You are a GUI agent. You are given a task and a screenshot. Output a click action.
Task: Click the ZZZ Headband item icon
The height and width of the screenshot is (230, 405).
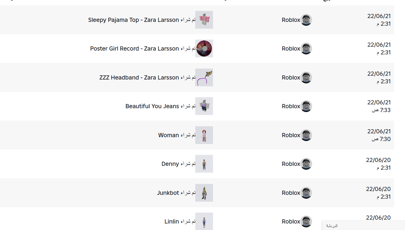(x=204, y=77)
